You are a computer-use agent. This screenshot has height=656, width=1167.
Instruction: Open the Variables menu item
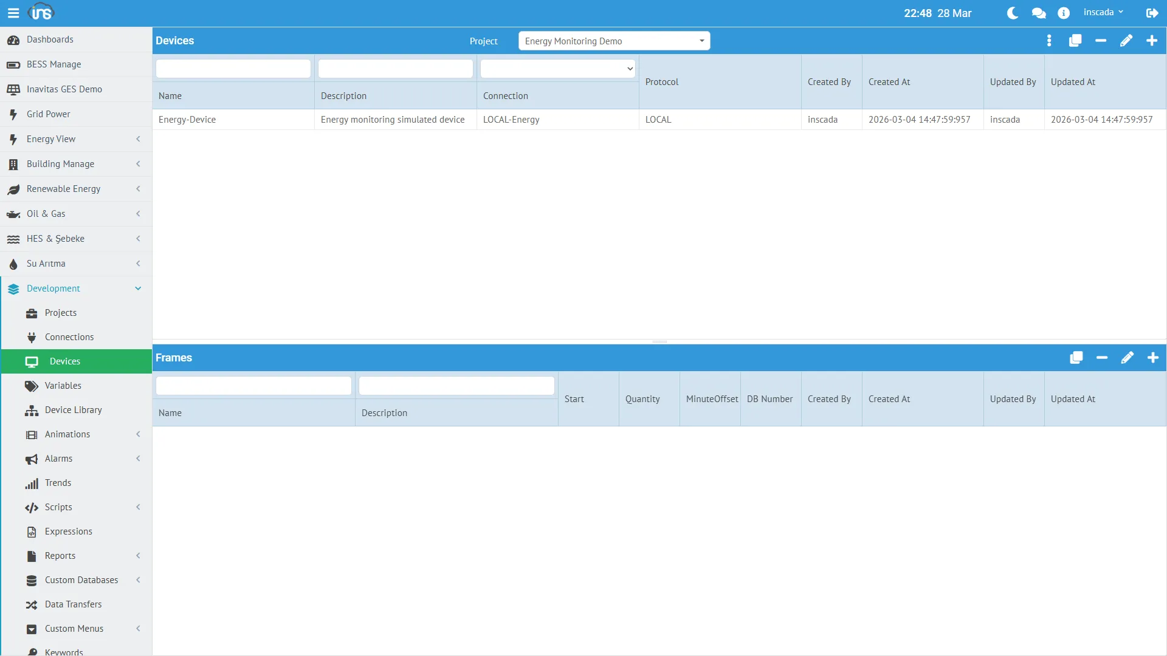(x=63, y=386)
